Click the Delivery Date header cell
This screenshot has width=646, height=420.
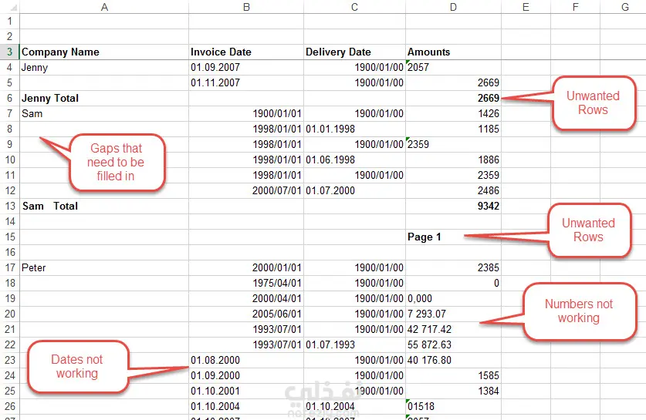pyautogui.click(x=355, y=52)
